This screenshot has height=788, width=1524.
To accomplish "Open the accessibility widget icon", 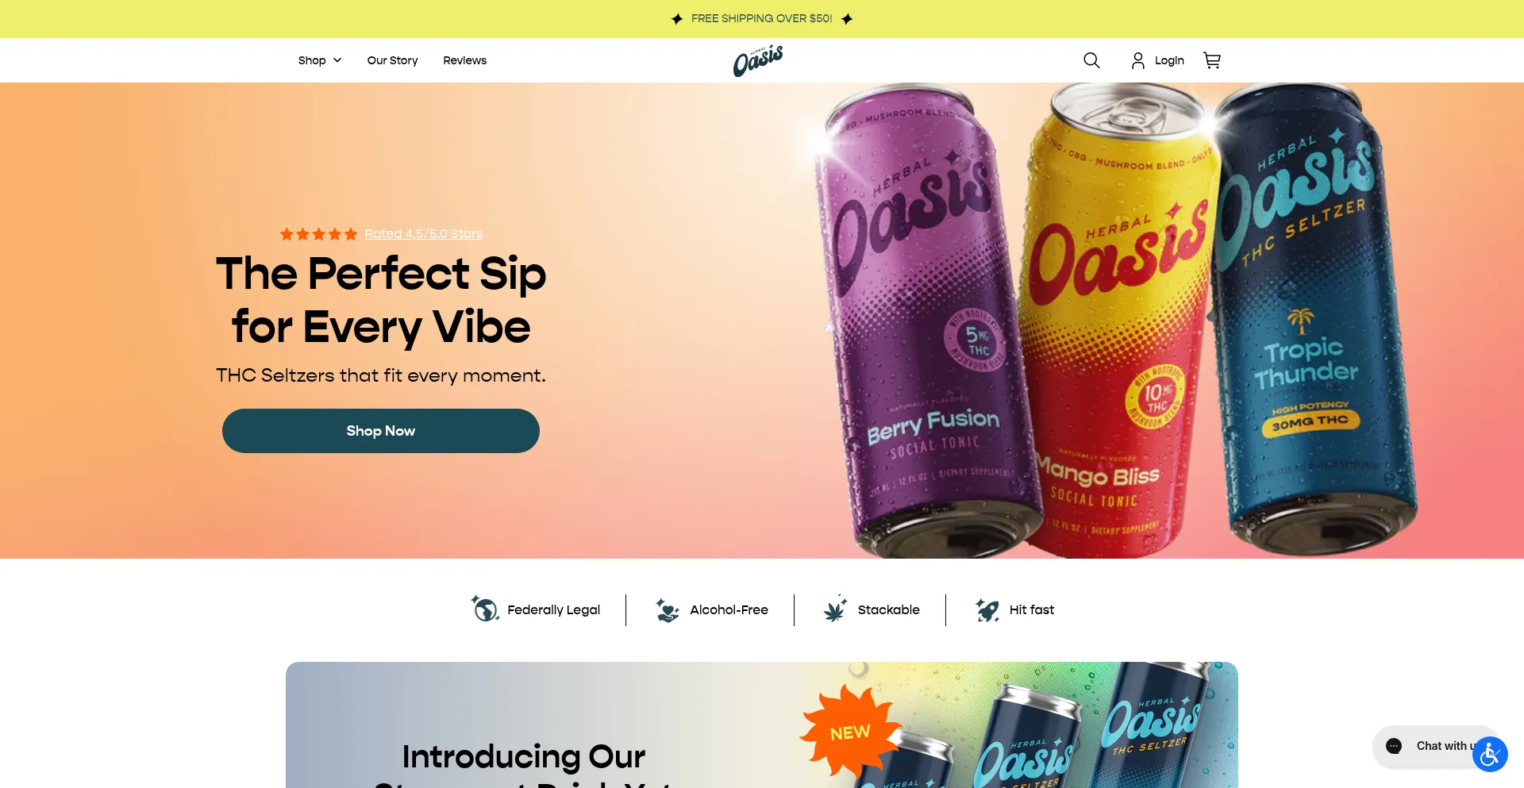I will click(1490, 754).
